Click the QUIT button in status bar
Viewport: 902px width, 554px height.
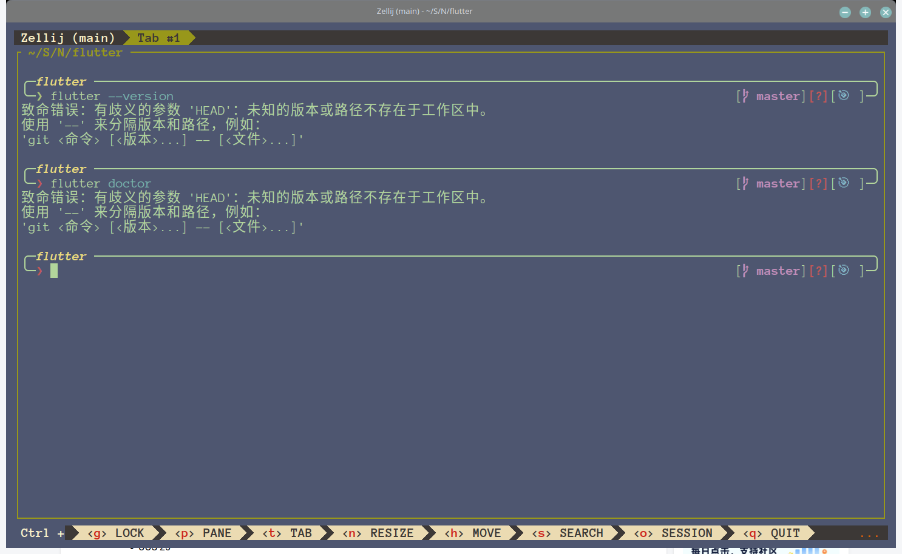tap(771, 533)
